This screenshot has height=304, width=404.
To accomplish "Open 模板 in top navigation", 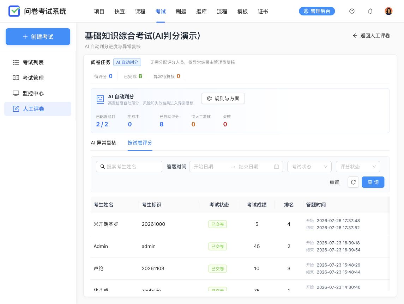I will click(x=242, y=12).
